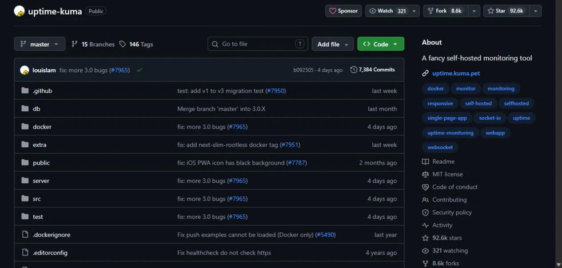Click the louislam author name
Image resolution: width=562 pixels, height=268 pixels.
click(x=44, y=70)
